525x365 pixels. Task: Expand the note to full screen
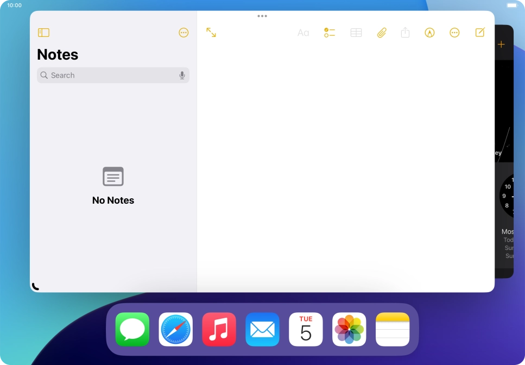211,33
